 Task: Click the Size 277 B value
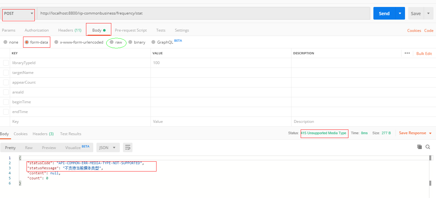coord(386,133)
